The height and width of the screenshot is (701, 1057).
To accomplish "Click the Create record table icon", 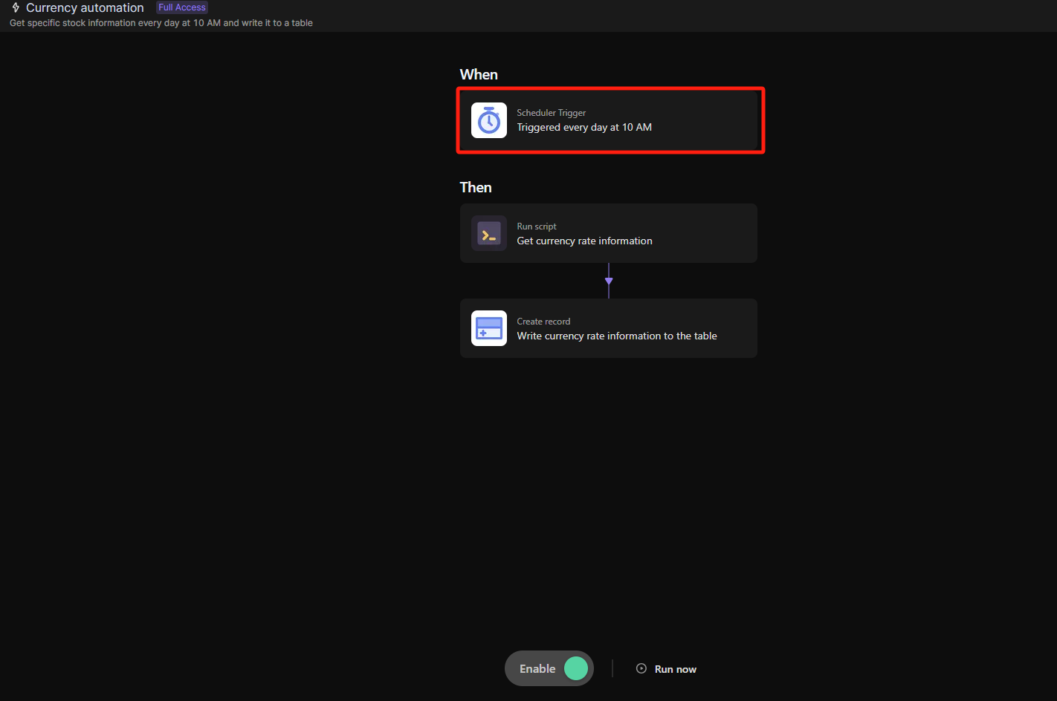I will click(x=489, y=328).
